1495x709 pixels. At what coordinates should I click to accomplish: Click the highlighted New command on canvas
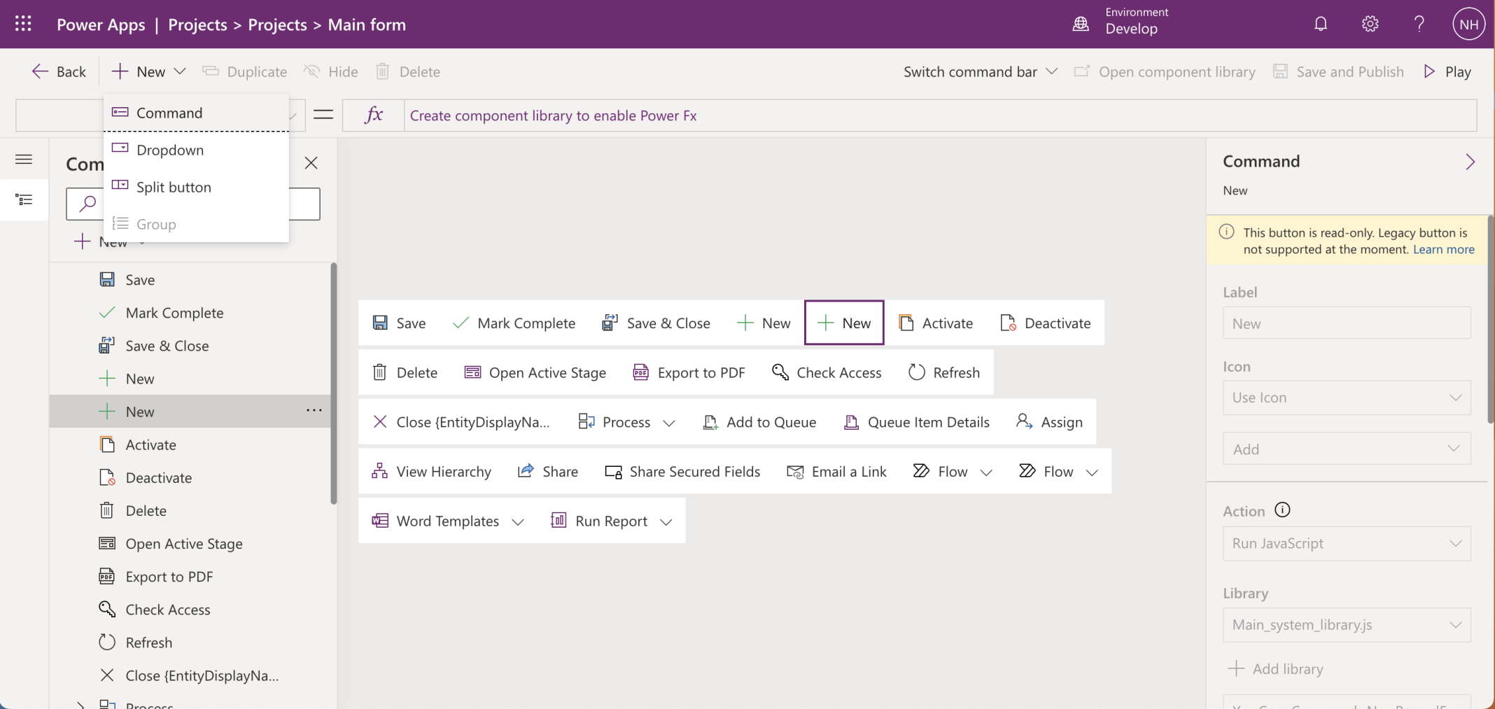tap(844, 323)
